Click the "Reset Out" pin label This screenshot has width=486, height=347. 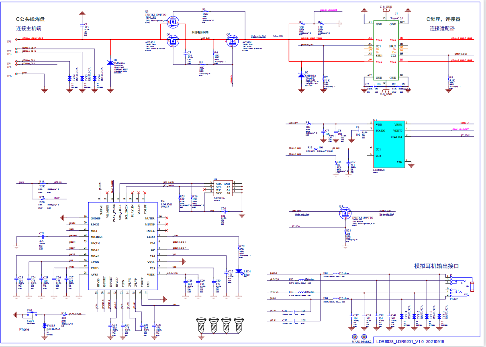point(396,137)
